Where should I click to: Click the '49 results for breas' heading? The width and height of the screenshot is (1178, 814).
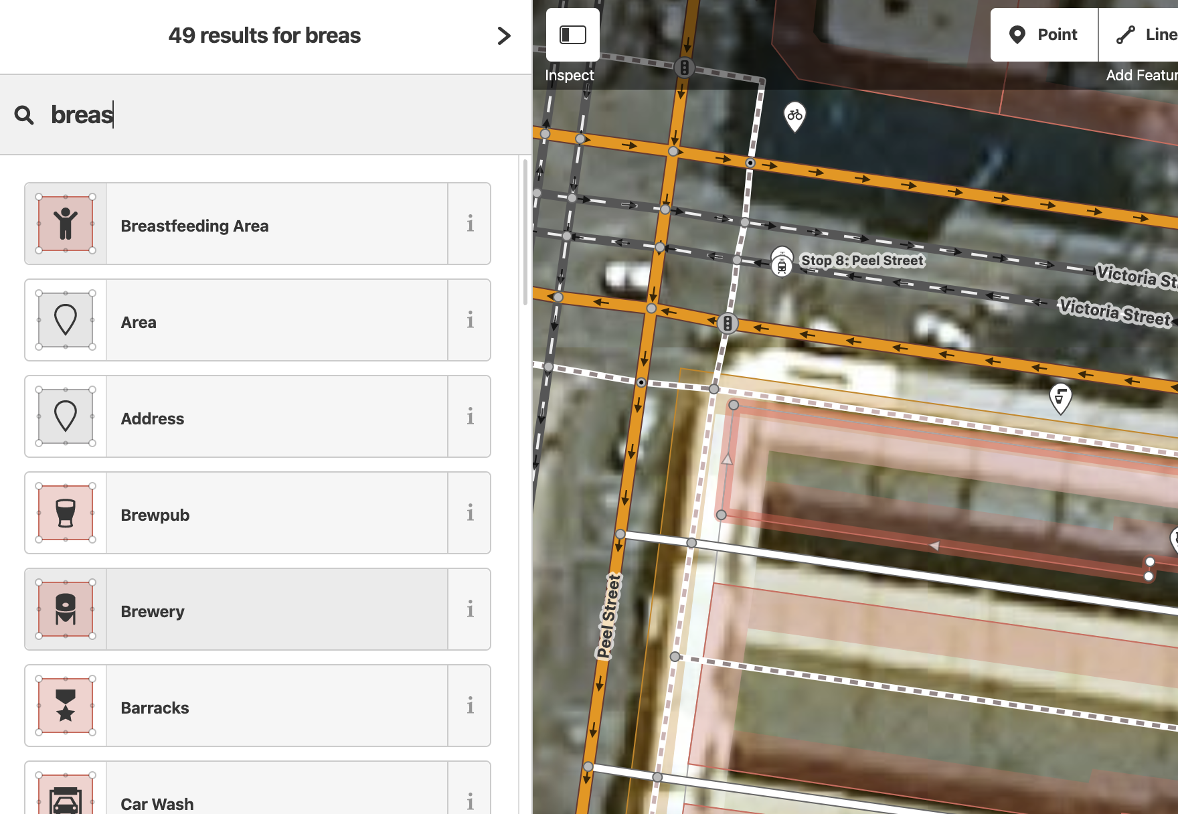tap(264, 35)
